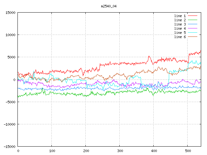
Task: Click the 15000 y-axis tick label
Action: click(10, 13)
